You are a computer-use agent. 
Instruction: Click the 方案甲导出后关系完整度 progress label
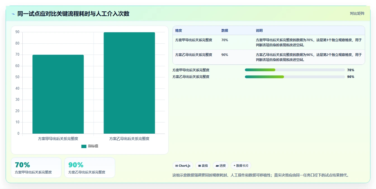pyautogui.click(x=191, y=70)
